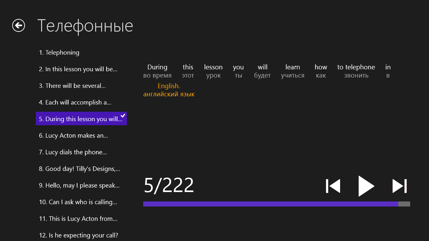This screenshot has width=429, height=241.
Task: Click the translation "урок"
Action: pyautogui.click(x=213, y=76)
